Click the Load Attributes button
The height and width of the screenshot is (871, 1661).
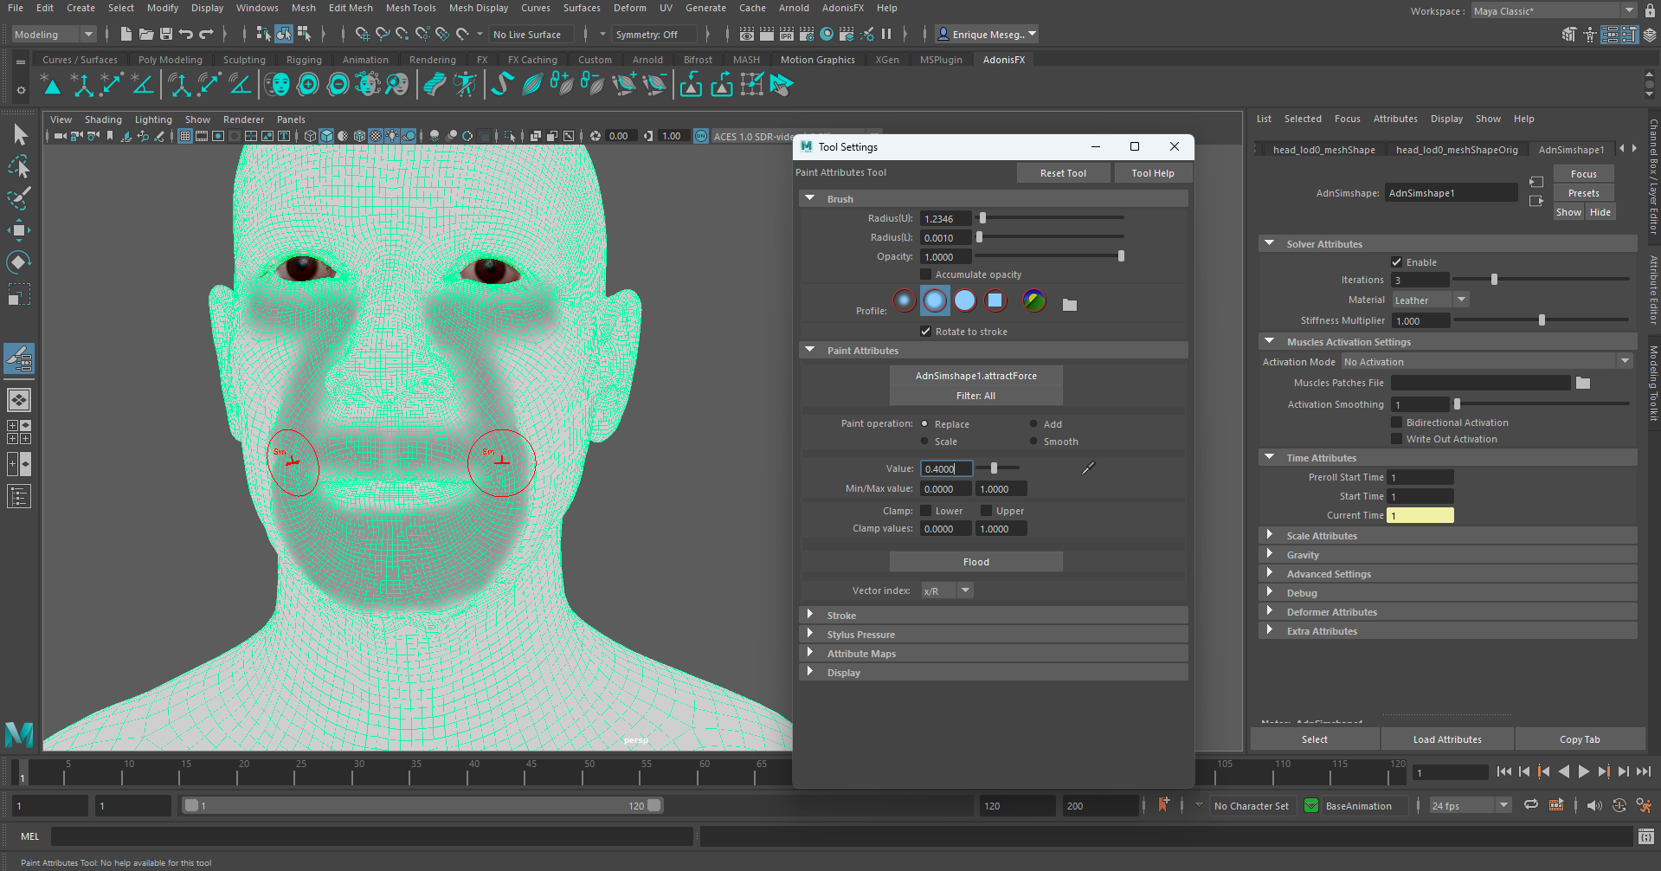(x=1447, y=739)
